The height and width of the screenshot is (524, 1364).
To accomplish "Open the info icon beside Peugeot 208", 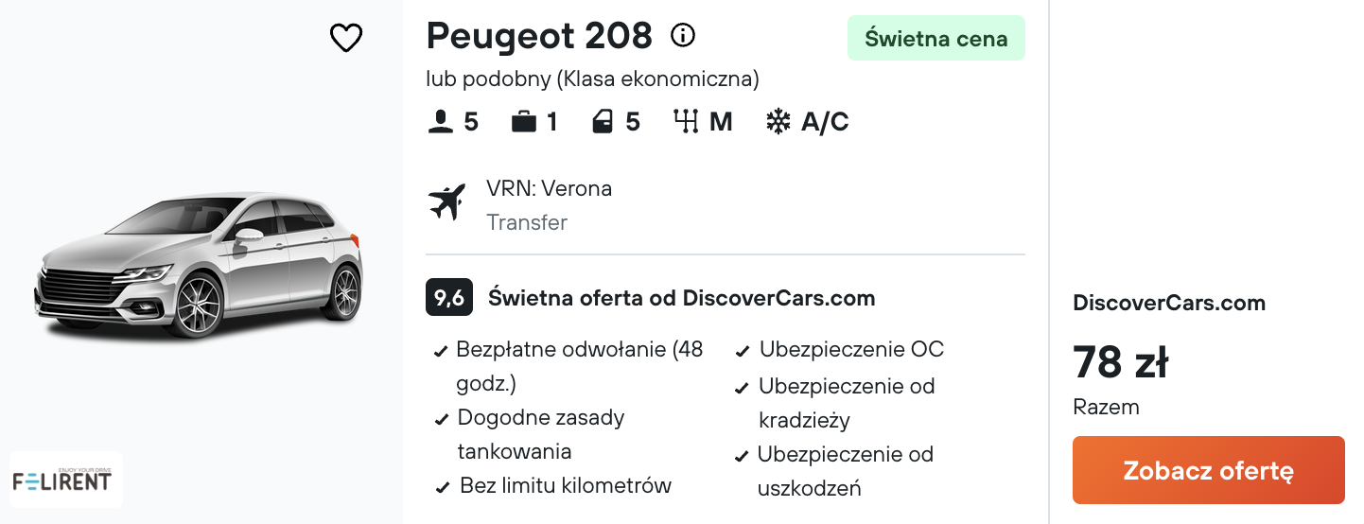I will (x=683, y=36).
